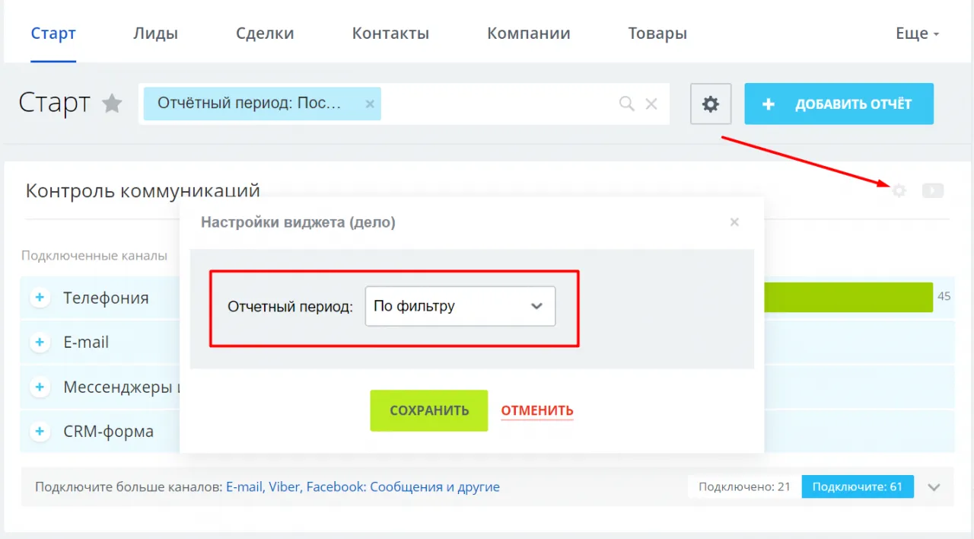Expand channels list with bottom chevron
Image resolution: width=974 pixels, height=539 pixels.
coord(934,487)
